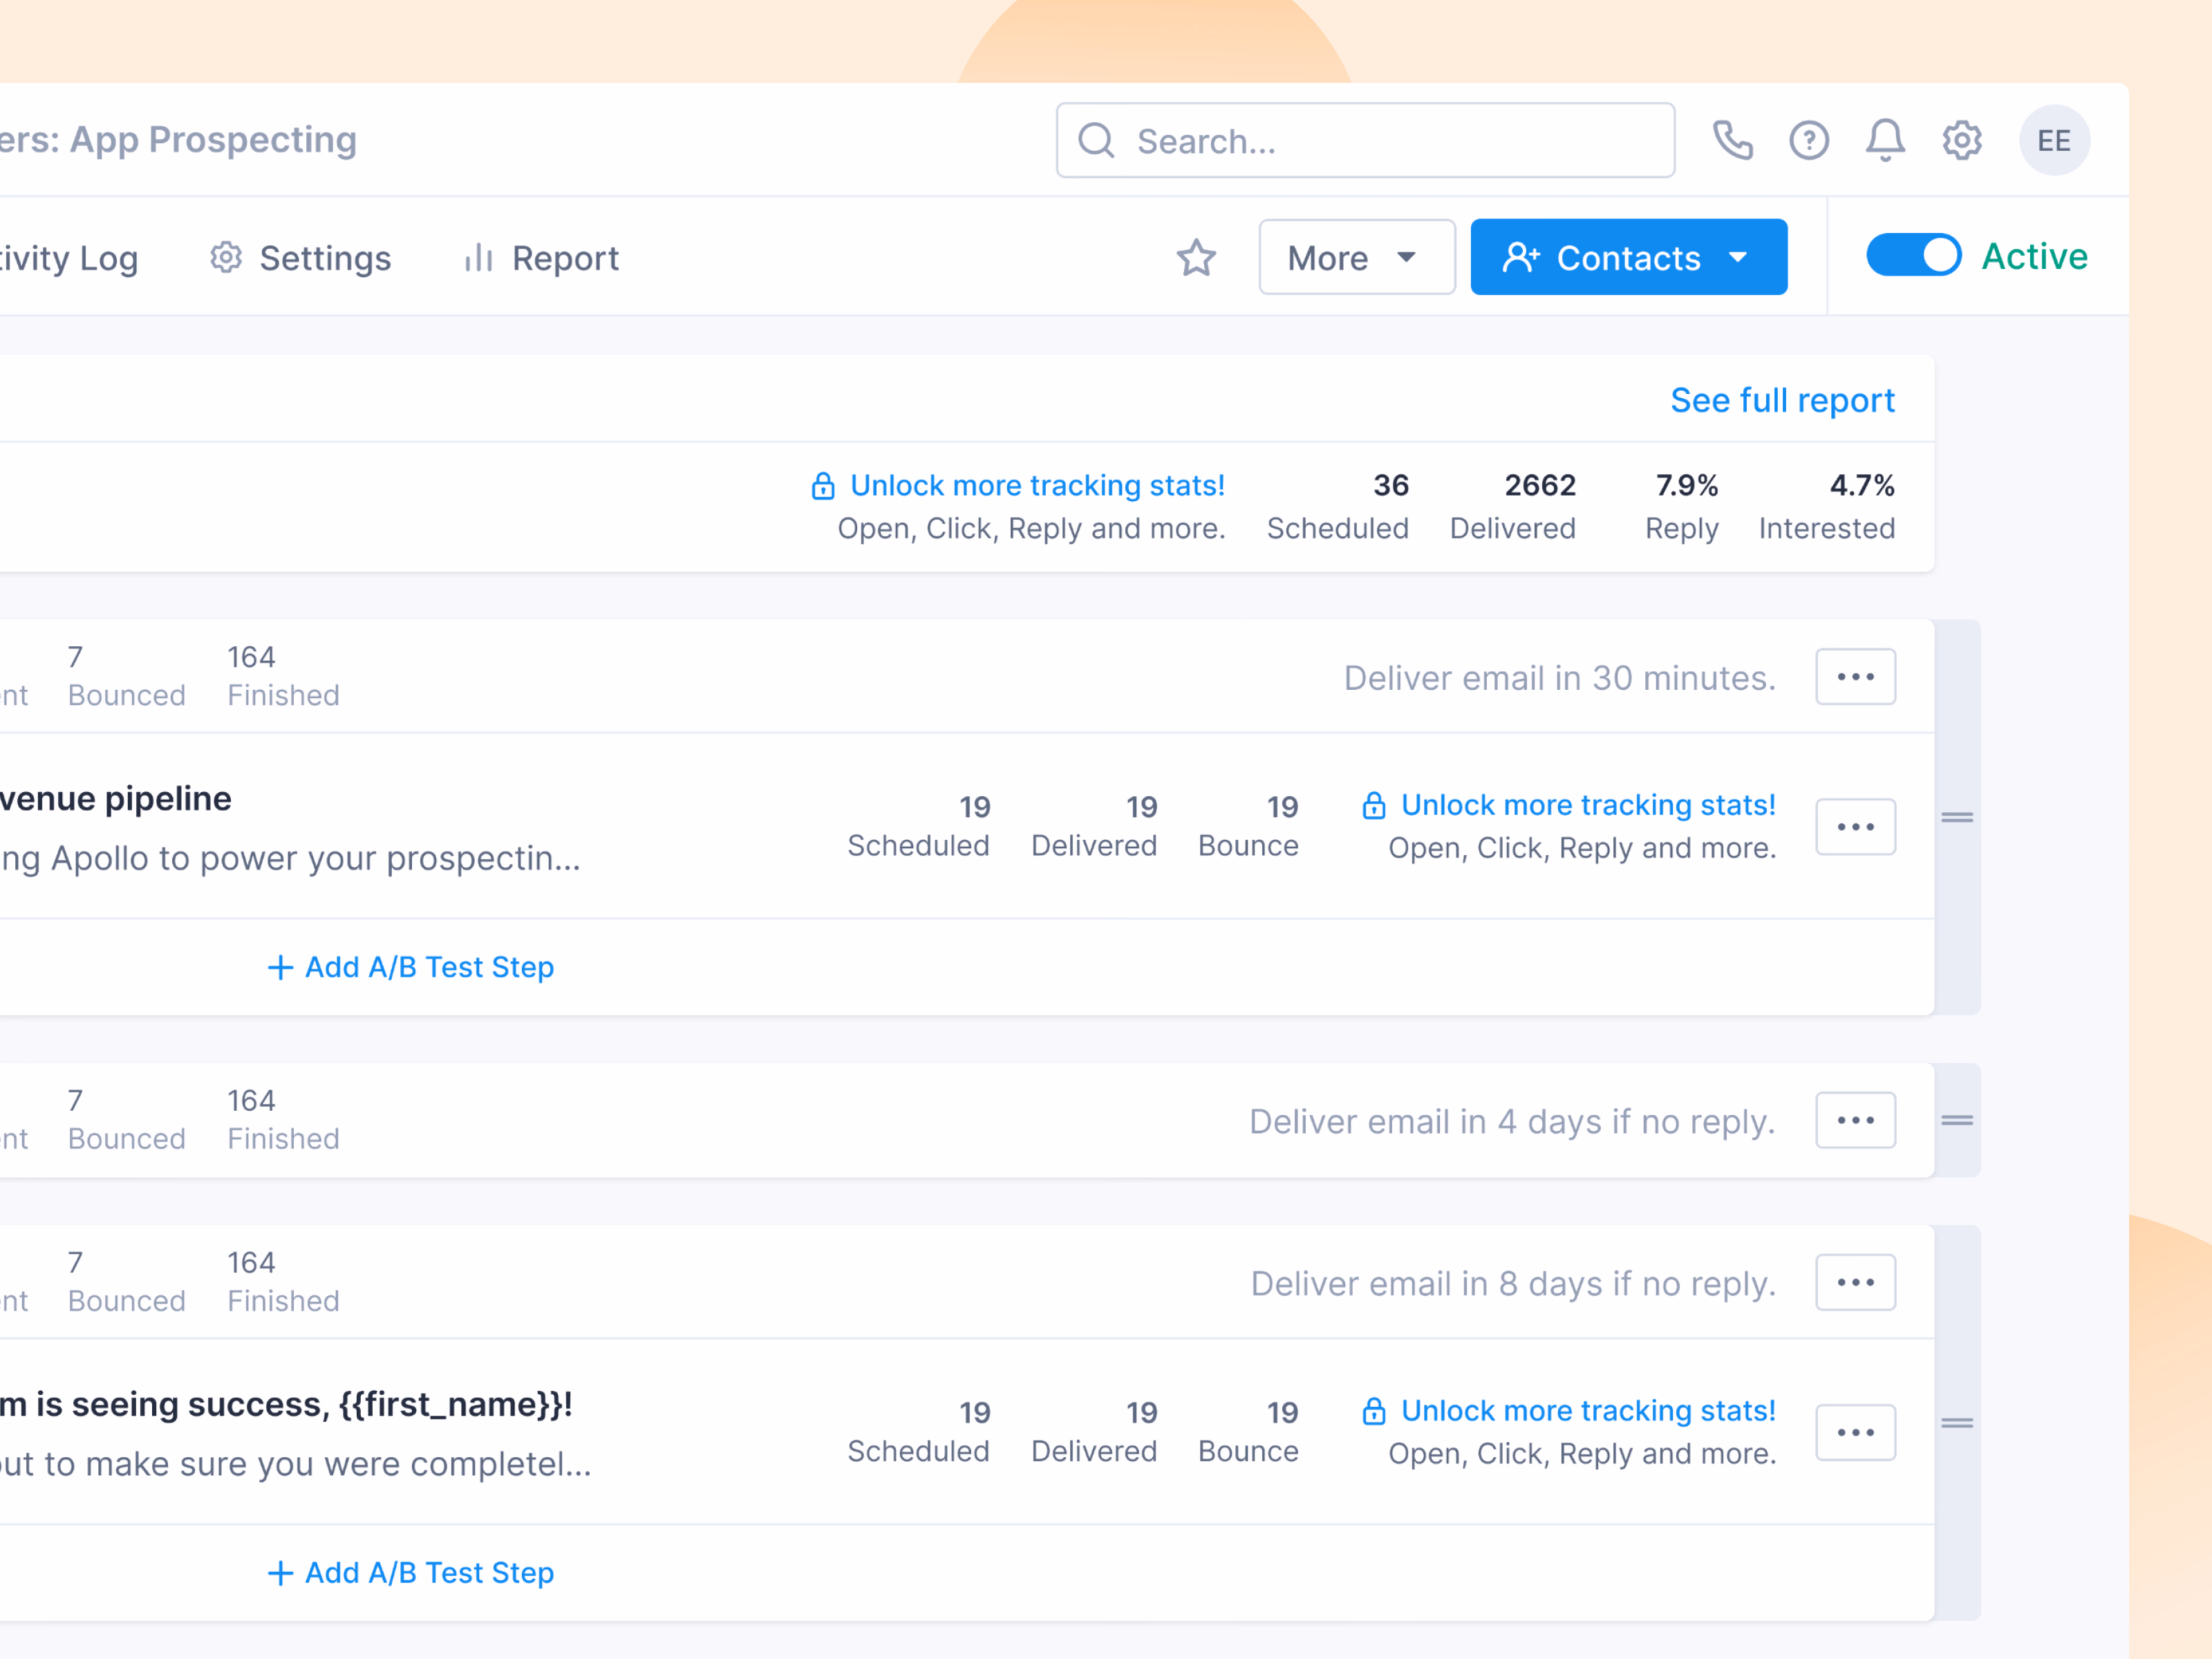The image size is (2212, 1659).
Task: Grab drag handle beside first_name email step
Action: point(1956,1423)
